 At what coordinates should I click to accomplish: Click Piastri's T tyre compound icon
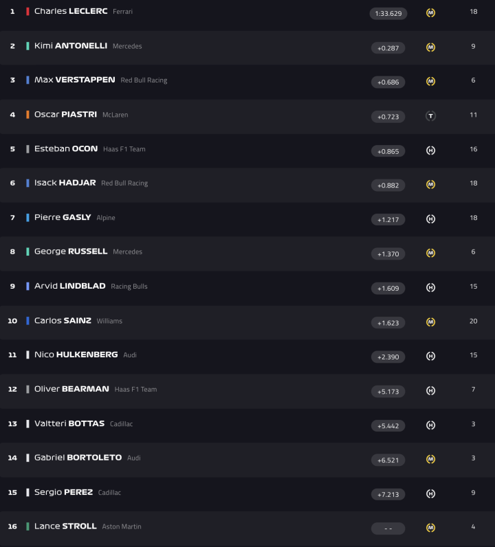(x=430, y=116)
